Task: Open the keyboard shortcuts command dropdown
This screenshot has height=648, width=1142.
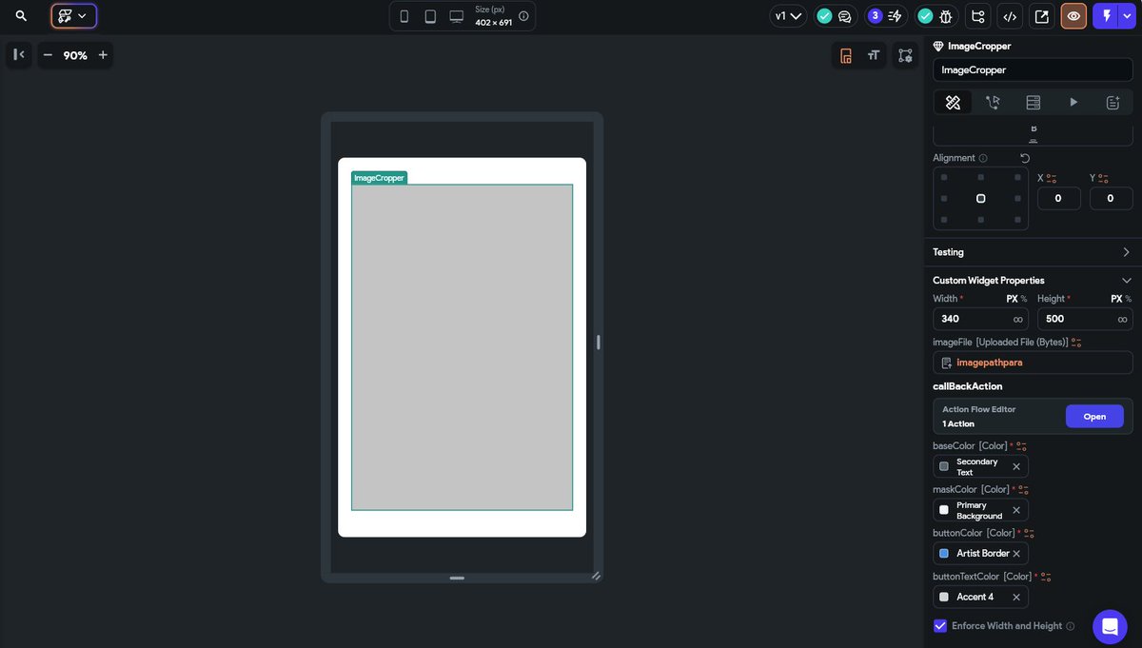Action: [73, 16]
